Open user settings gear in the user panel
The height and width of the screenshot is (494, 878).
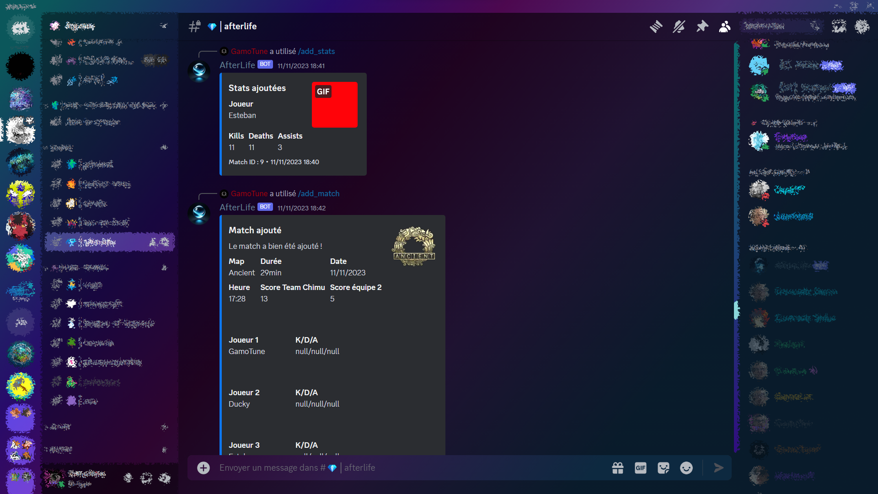click(x=165, y=478)
